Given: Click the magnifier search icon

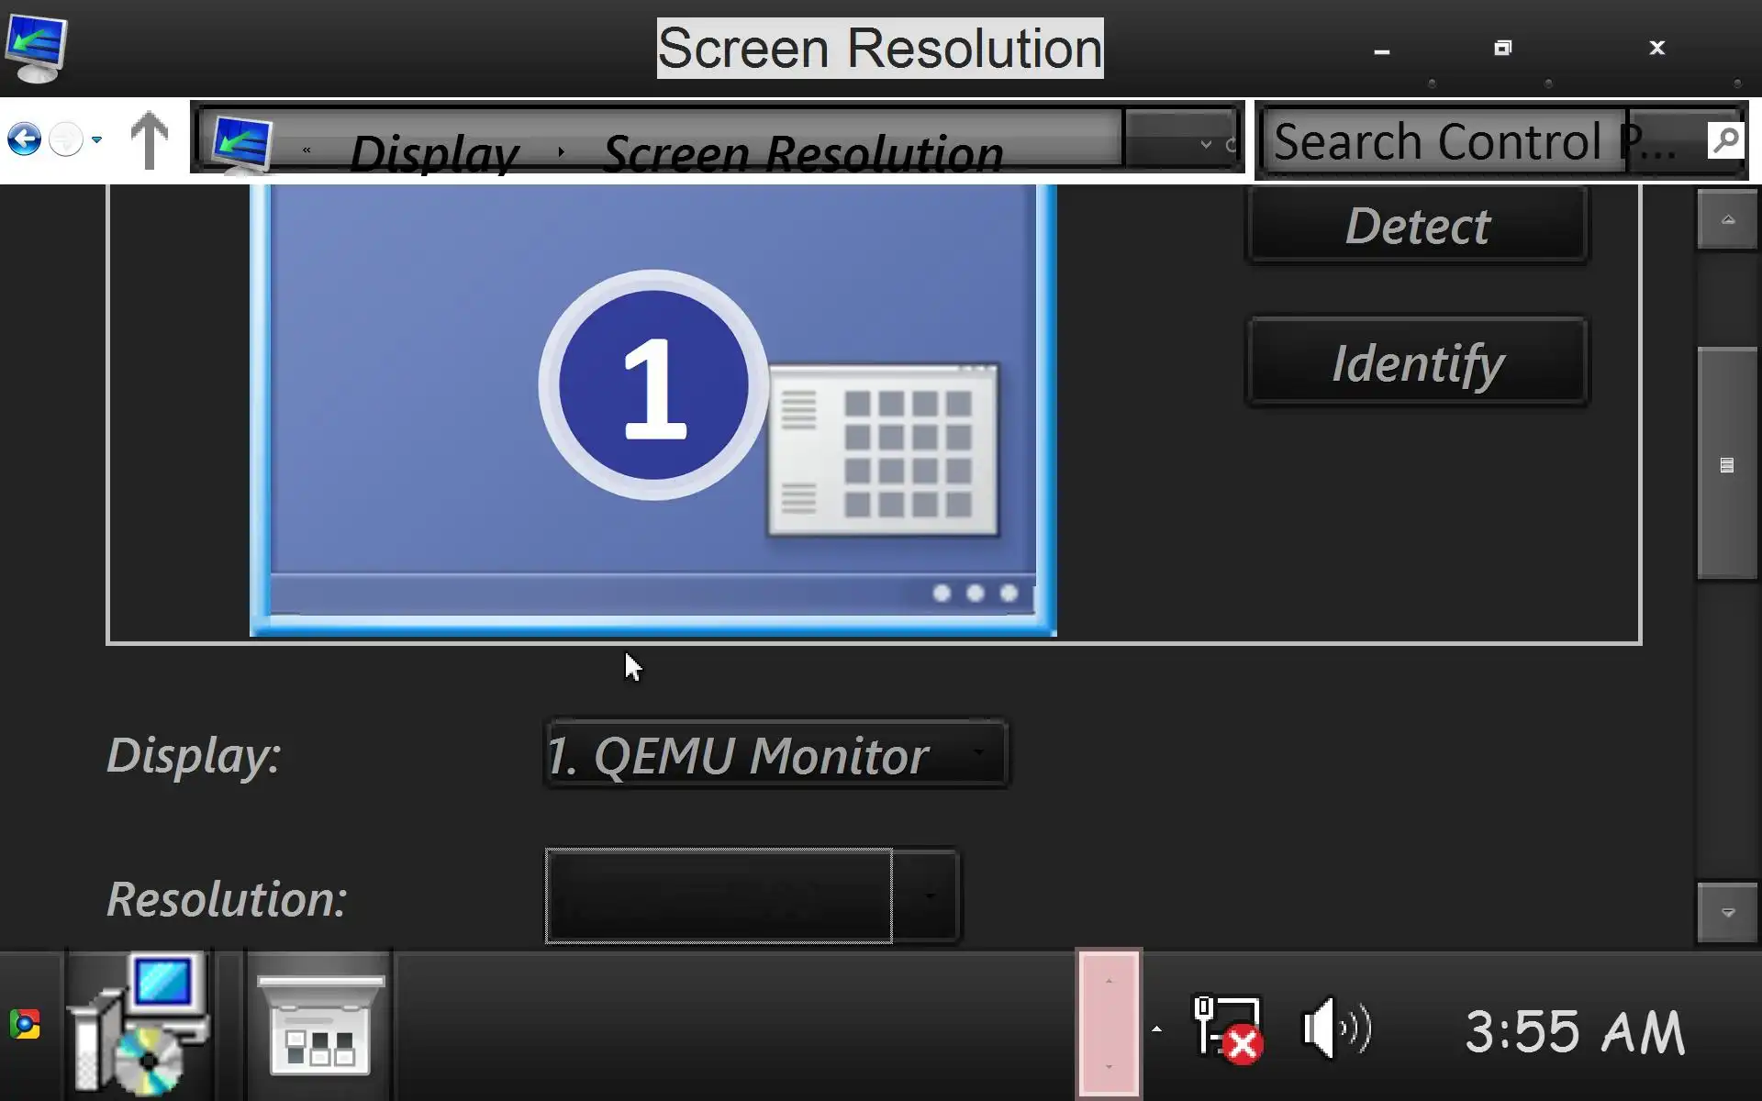Looking at the screenshot, I should tap(1725, 140).
